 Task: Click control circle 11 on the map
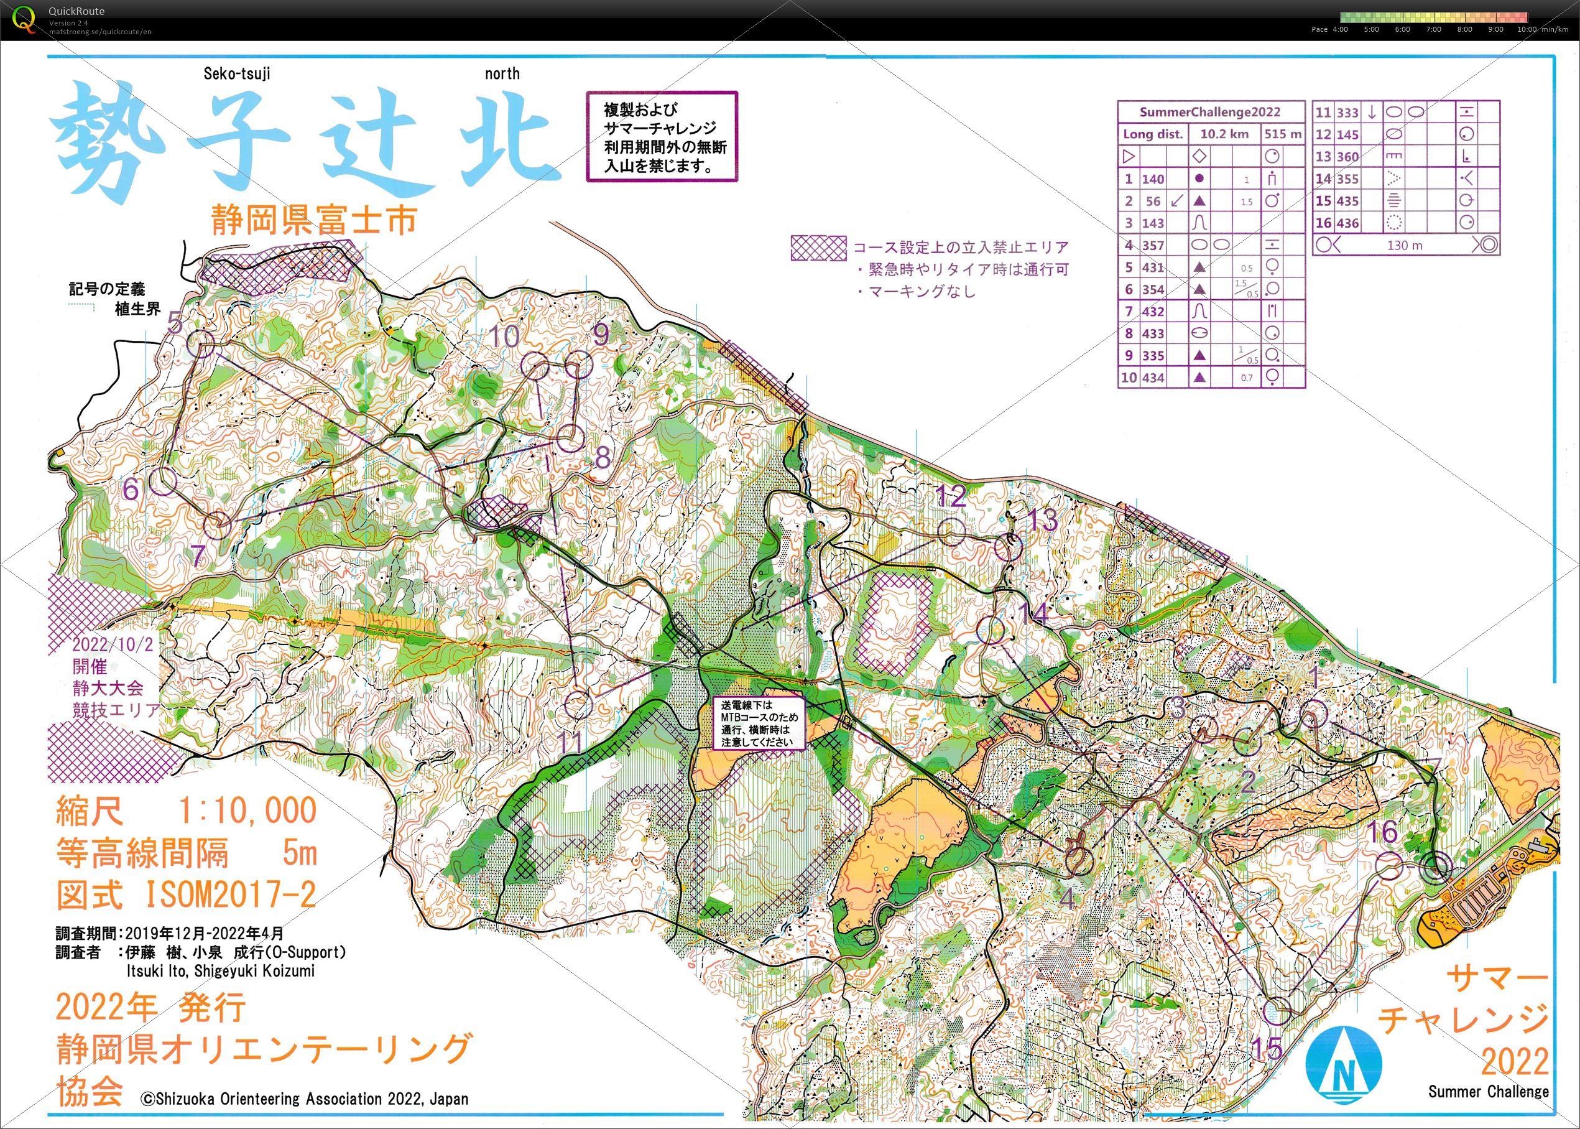click(x=578, y=705)
